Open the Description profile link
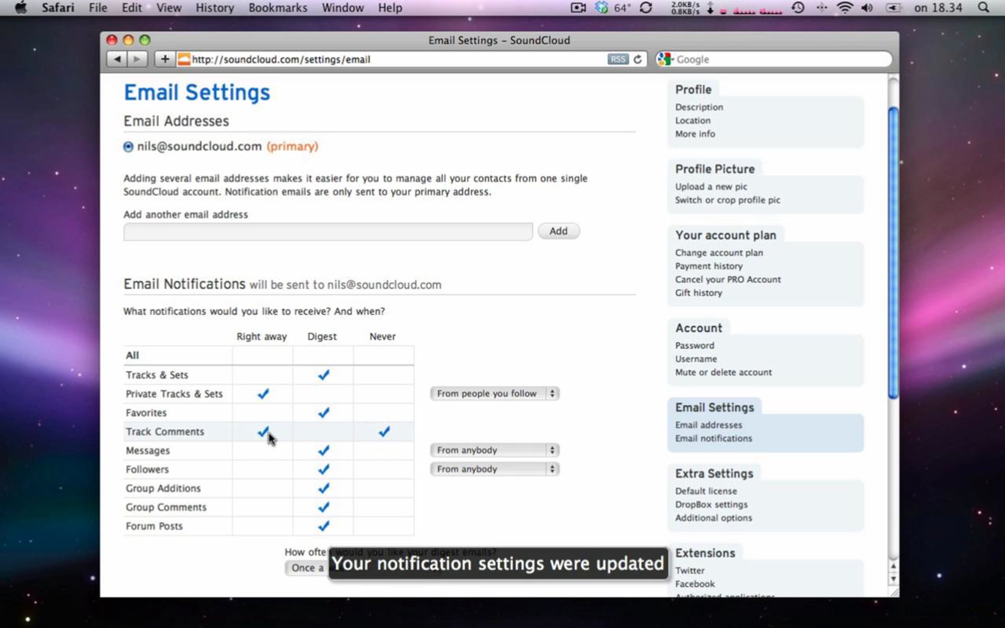1005x628 pixels. tap(699, 107)
